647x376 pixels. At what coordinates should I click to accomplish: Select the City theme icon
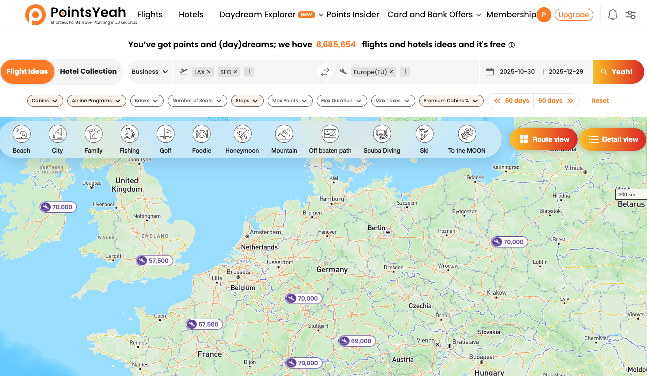pyautogui.click(x=57, y=134)
